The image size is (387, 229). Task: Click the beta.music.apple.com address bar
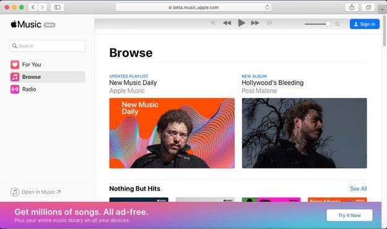point(193,7)
